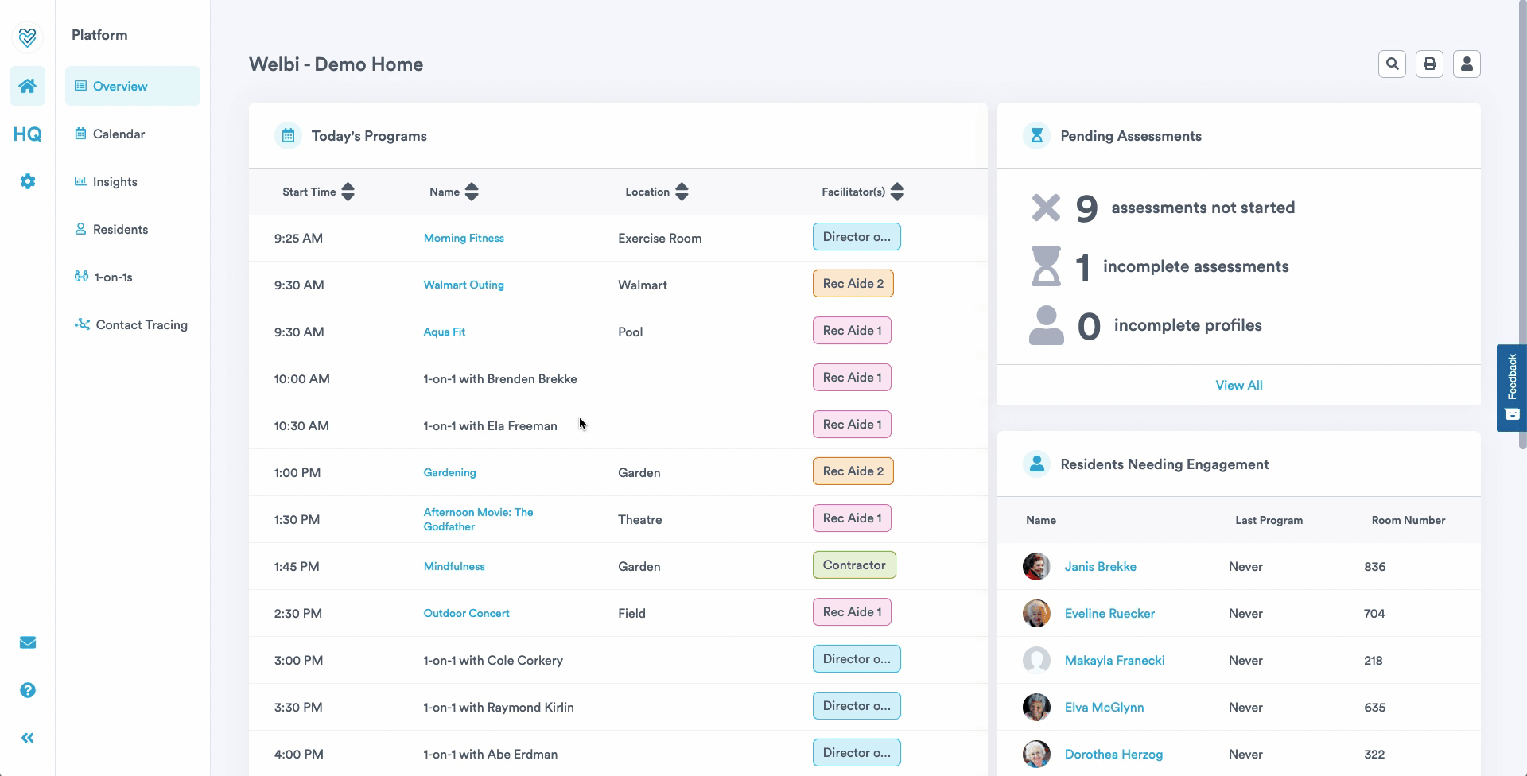Open Afternoon Movie: The Godfather link

[x=478, y=519]
